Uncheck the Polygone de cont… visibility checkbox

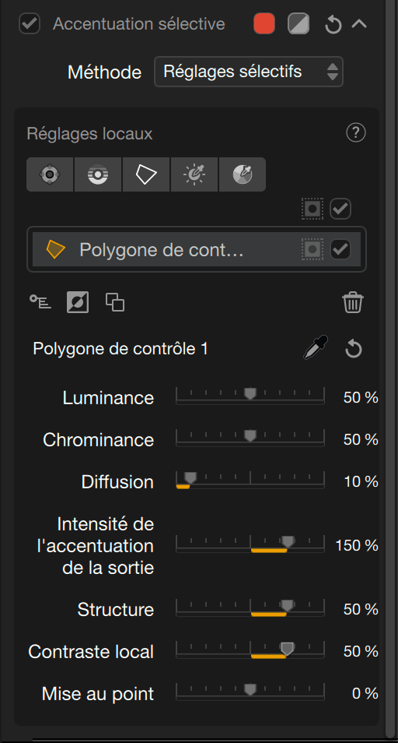340,249
